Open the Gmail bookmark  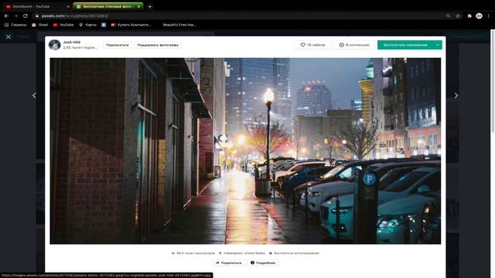point(39,25)
